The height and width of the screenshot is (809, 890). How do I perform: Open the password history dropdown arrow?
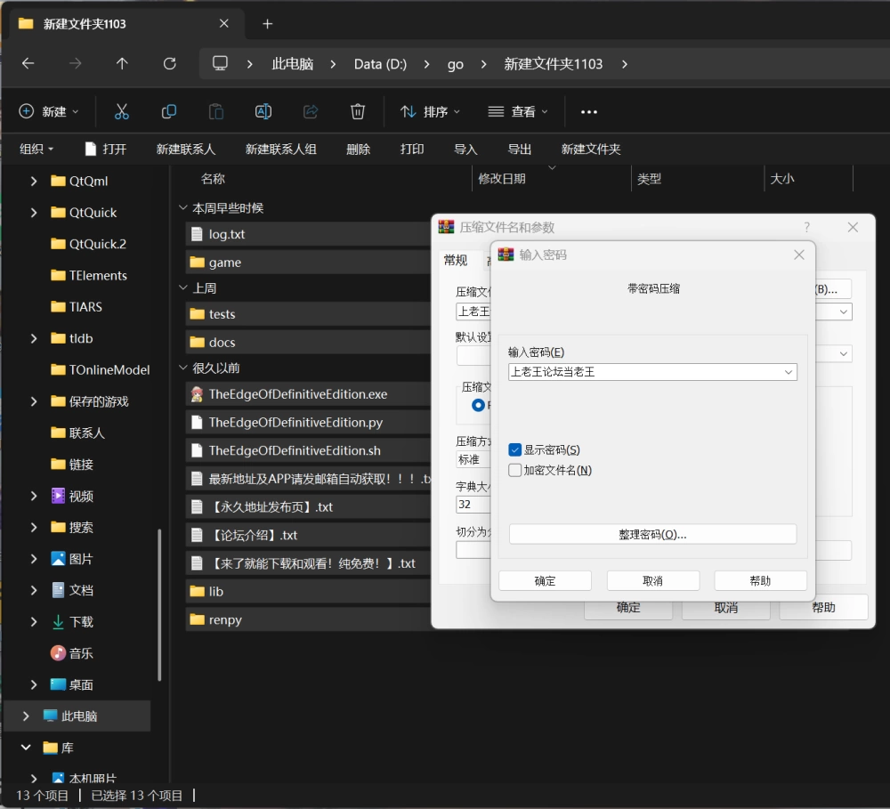point(789,372)
